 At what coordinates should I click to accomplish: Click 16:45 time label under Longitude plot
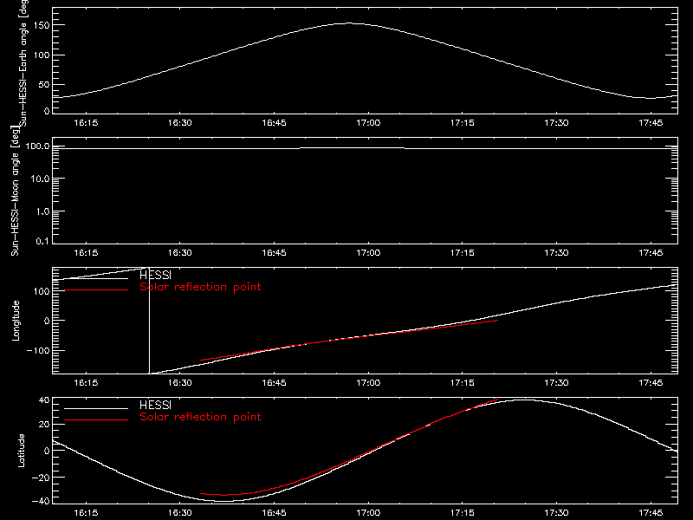(274, 383)
